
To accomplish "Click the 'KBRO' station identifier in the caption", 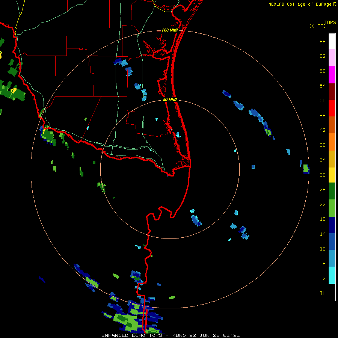I will click(x=179, y=335).
